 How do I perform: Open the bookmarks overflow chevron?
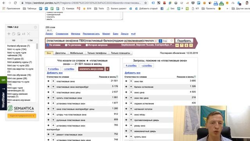[x=227, y=9]
